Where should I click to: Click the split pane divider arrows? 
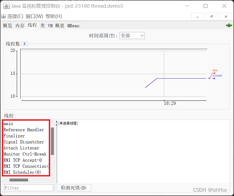[x=57, y=123]
